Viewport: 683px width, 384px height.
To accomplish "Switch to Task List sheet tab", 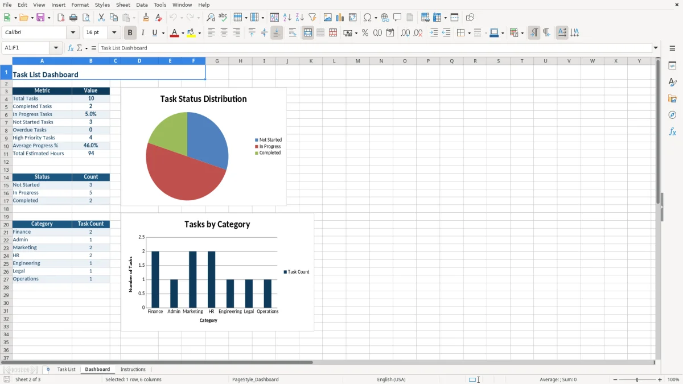I will pyautogui.click(x=66, y=370).
